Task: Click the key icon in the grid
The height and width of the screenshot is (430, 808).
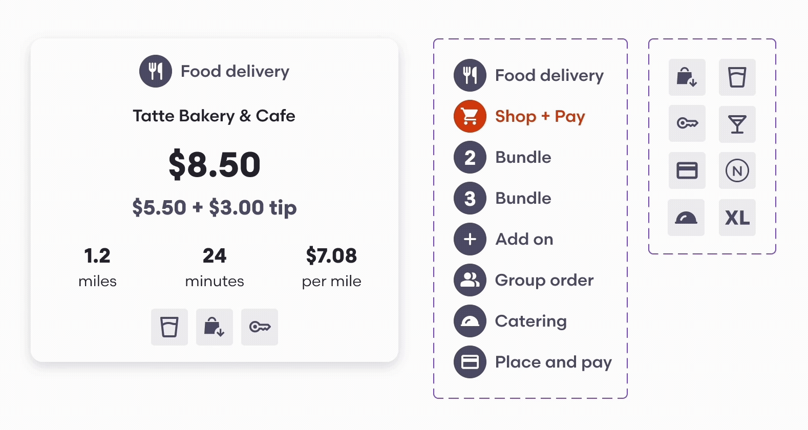Action: [x=687, y=123]
